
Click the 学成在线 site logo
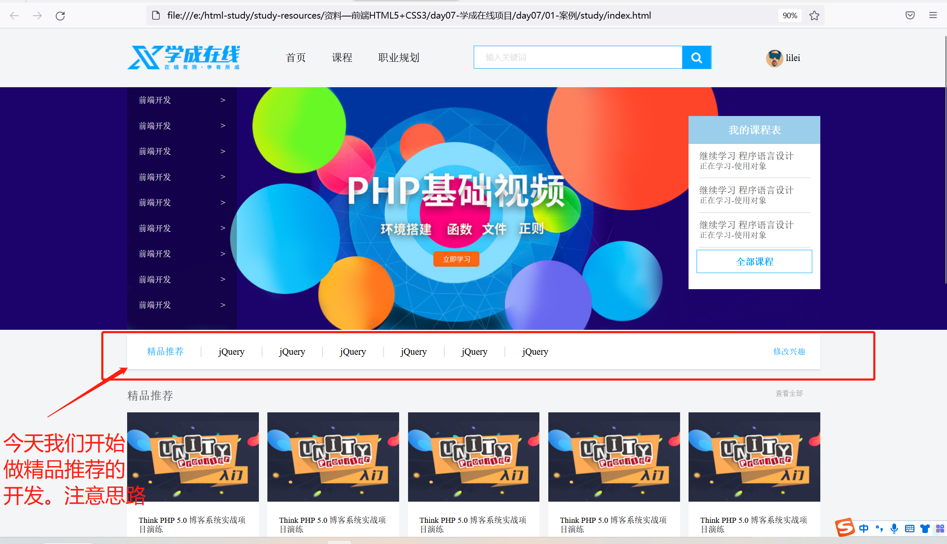(x=183, y=58)
